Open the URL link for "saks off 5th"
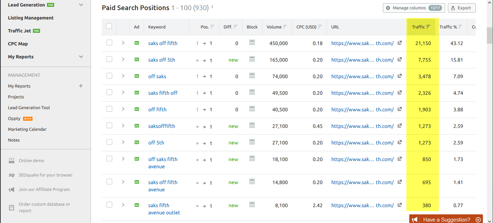This screenshot has height=223, width=493. [362, 59]
